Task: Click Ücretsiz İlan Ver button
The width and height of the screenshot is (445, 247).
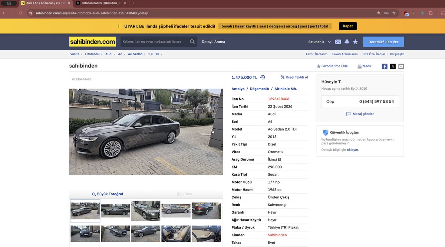Action: coord(383,42)
